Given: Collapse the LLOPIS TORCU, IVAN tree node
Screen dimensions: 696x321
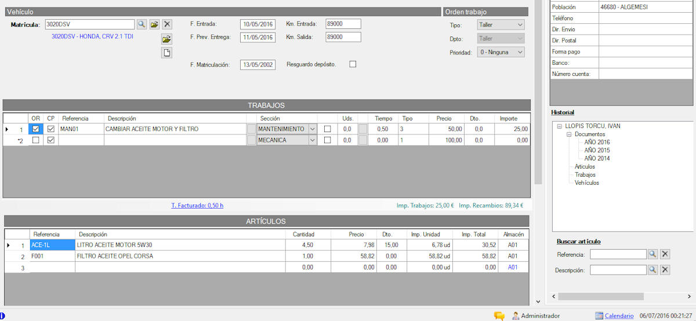Looking at the screenshot, I should point(559,126).
